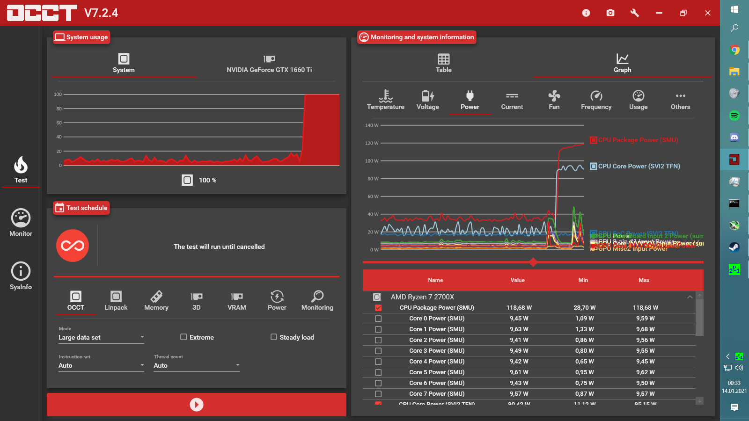Check the Core 7 Power (SMU) row
The height and width of the screenshot is (421, 749).
click(x=378, y=394)
